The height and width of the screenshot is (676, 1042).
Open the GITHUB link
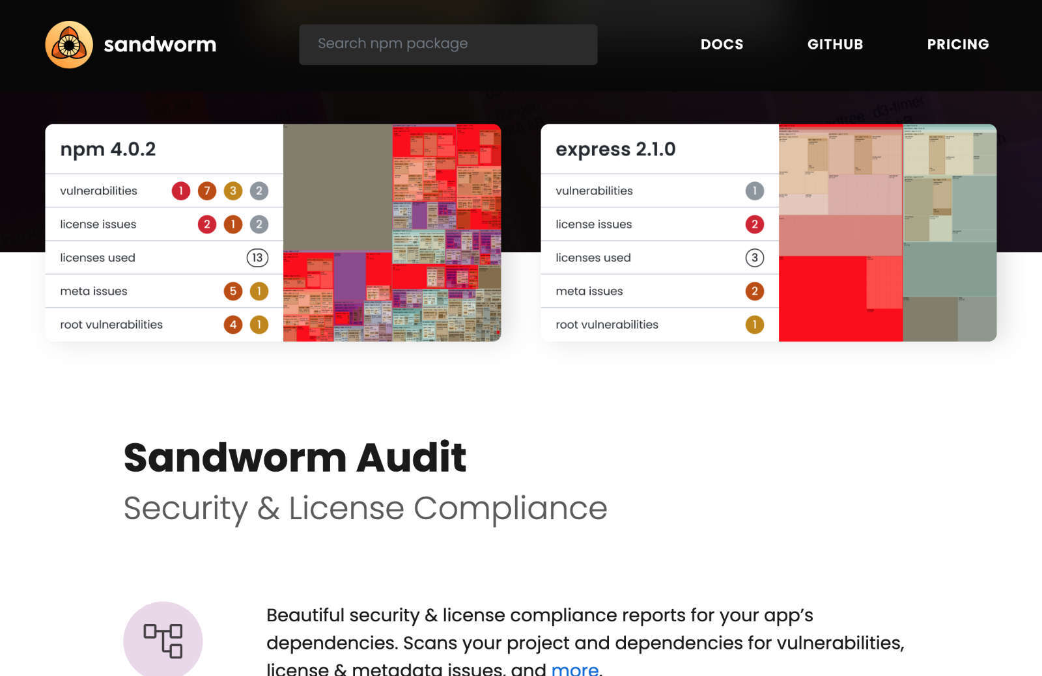point(835,44)
